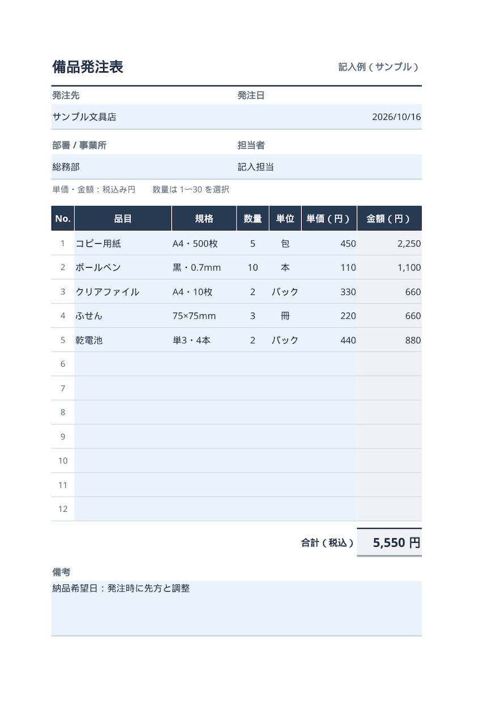Click the A4・500枚 spec cell
This screenshot has height=702, width=497.
204,243
